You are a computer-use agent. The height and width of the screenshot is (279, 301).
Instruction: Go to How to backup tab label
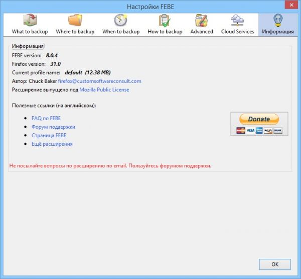[x=165, y=32]
